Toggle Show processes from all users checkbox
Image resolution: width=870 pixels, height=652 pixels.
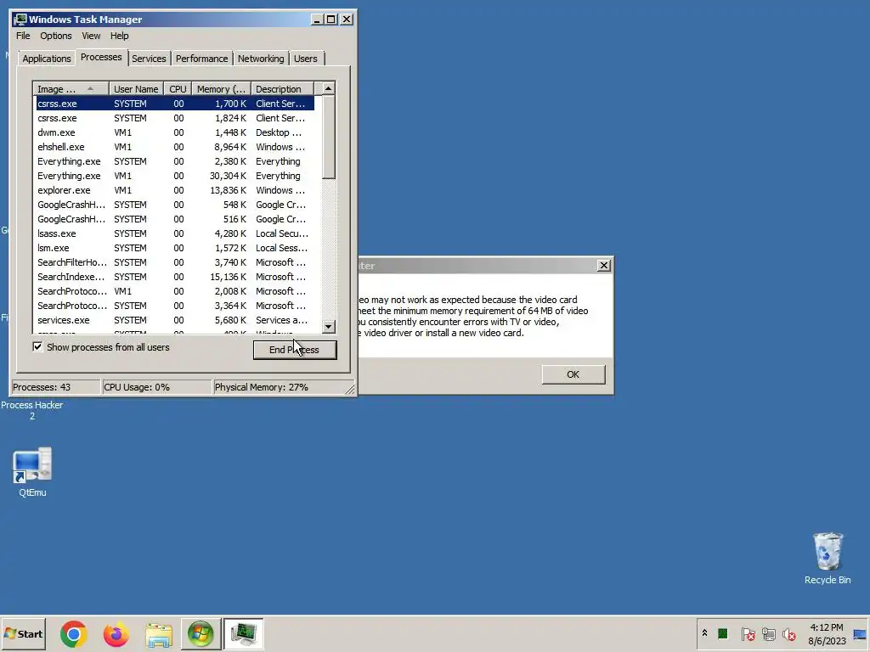[37, 347]
